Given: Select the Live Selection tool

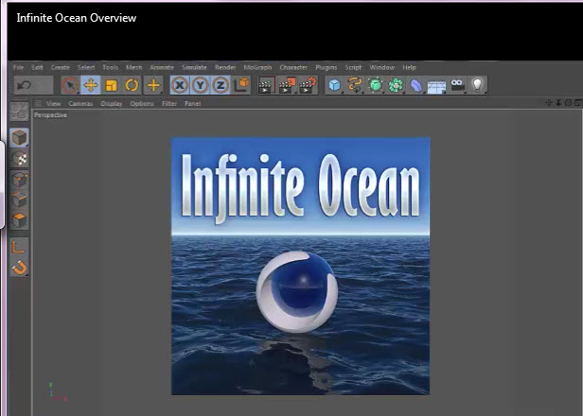Looking at the screenshot, I should pos(70,85).
